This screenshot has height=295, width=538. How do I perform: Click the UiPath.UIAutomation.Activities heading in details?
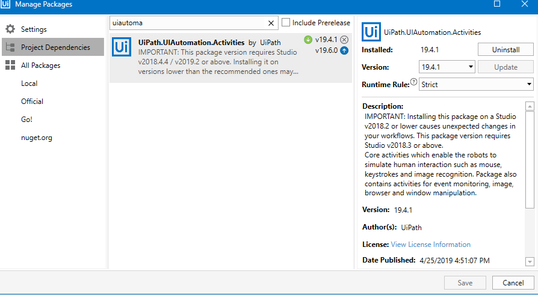432,32
